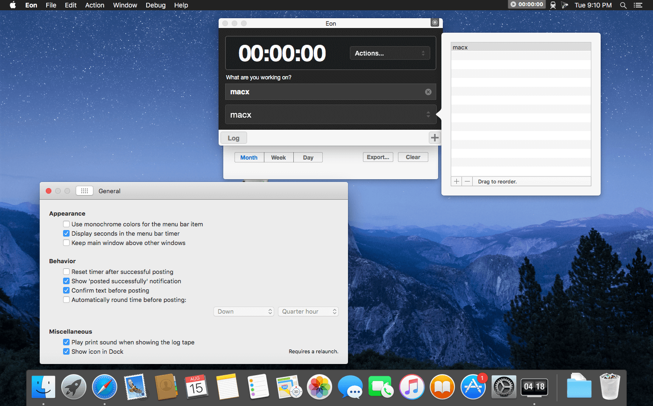Screen dimensions: 653x406
Task: Open the flip clock app in the Dock
Action: pos(534,387)
